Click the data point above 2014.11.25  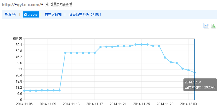(x=142, y=44)
